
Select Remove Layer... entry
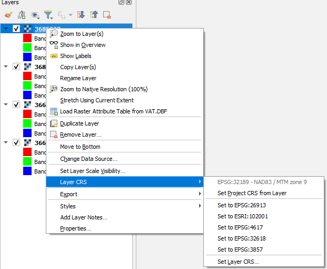(125, 134)
